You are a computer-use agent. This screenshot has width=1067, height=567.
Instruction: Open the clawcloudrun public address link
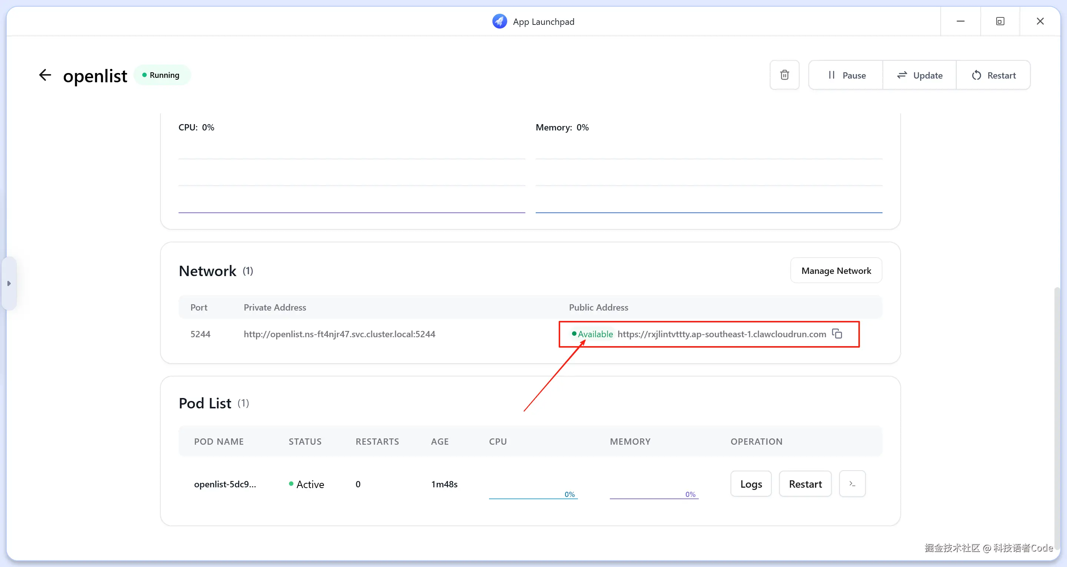pyautogui.click(x=722, y=334)
